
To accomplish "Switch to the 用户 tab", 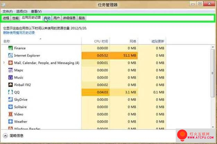I will click(x=57, y=18).
